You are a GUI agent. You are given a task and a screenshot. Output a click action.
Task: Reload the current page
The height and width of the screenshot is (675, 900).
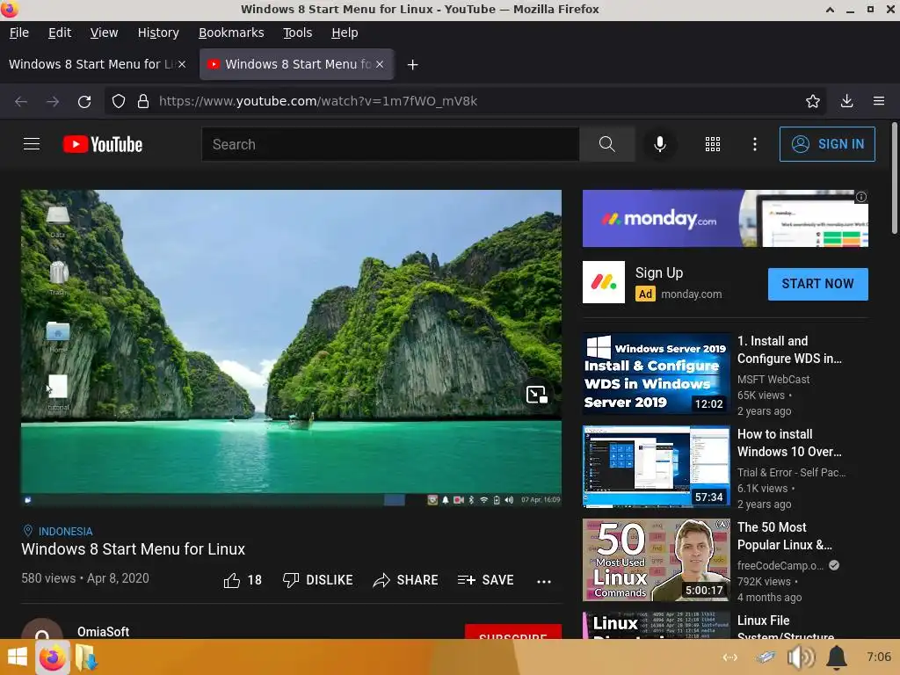tap(84, 102)
